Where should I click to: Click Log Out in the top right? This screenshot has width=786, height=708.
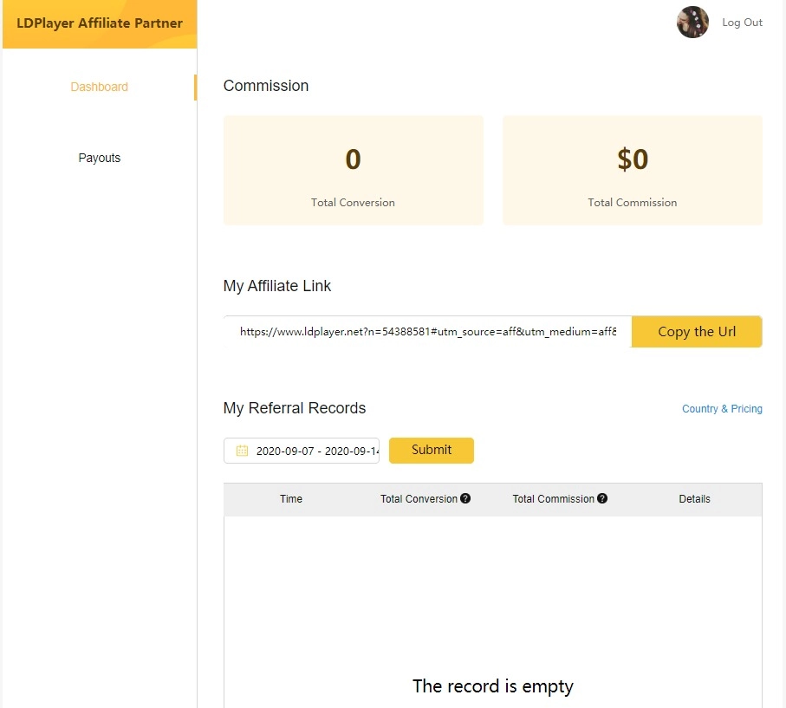742,22
